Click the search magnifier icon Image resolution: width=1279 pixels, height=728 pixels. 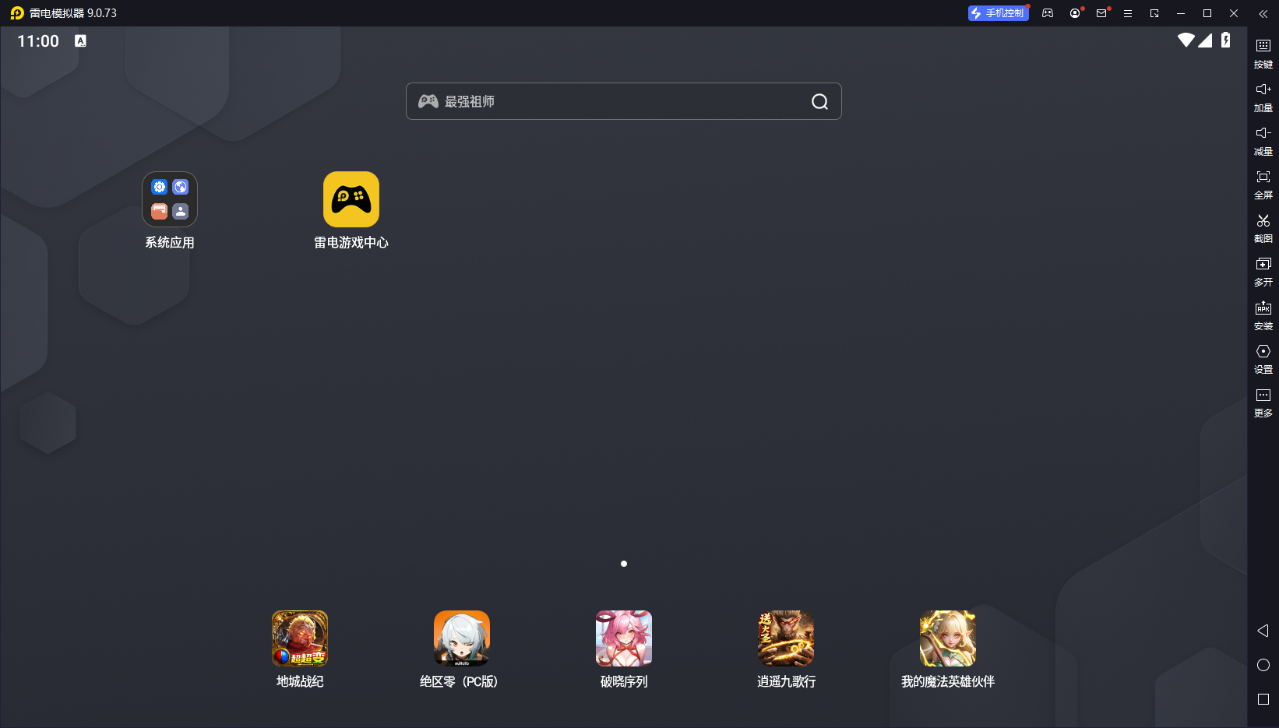point(819,102)
